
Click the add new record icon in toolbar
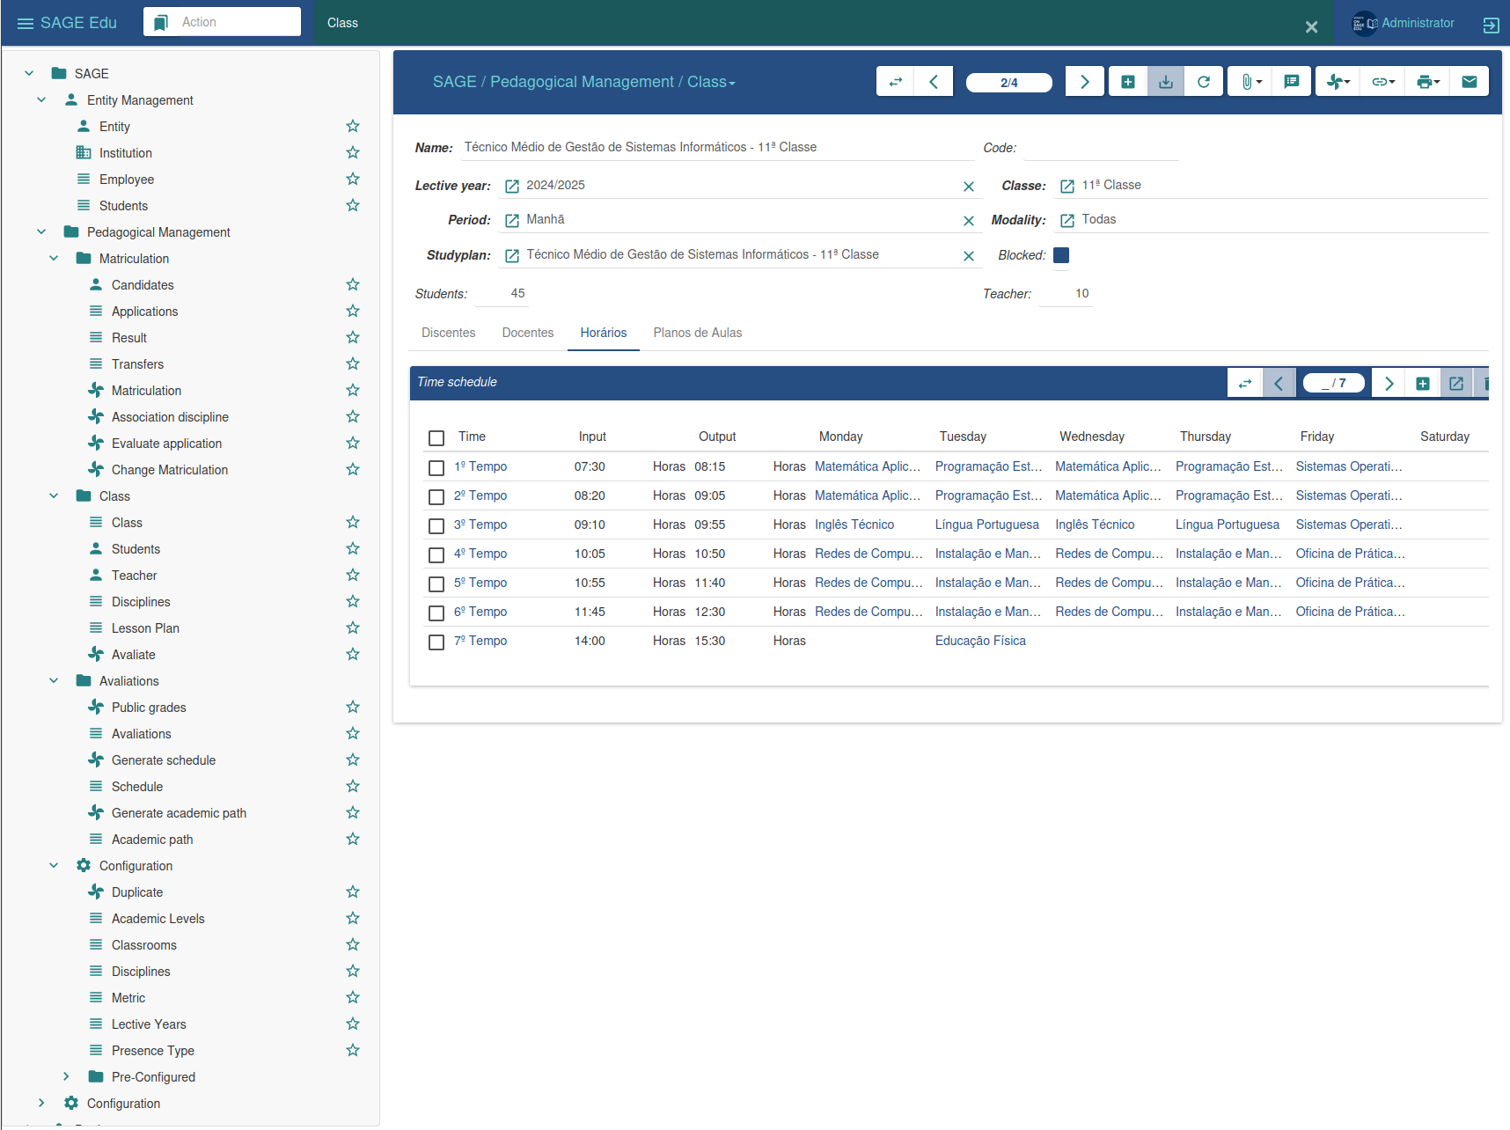[x=1127, y=81]
